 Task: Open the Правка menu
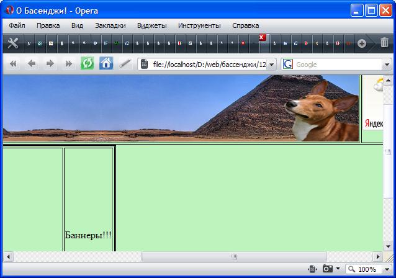point(48,25)
